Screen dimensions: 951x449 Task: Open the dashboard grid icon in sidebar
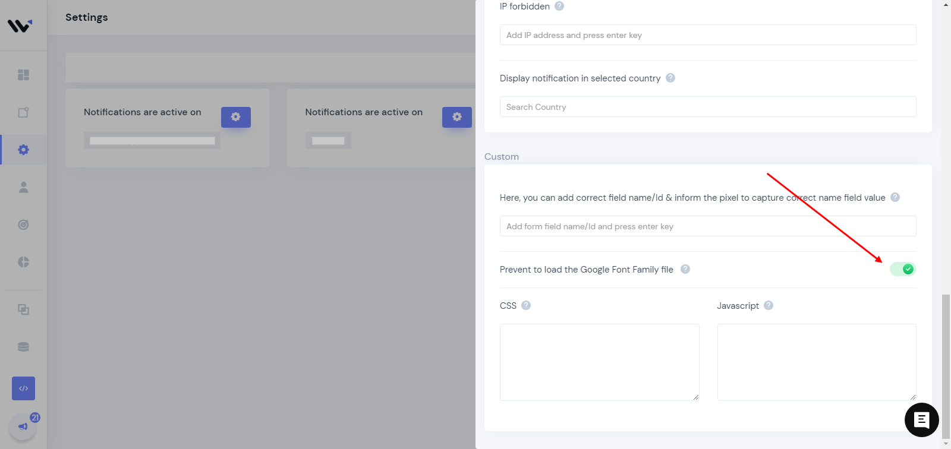coord(23,75)
